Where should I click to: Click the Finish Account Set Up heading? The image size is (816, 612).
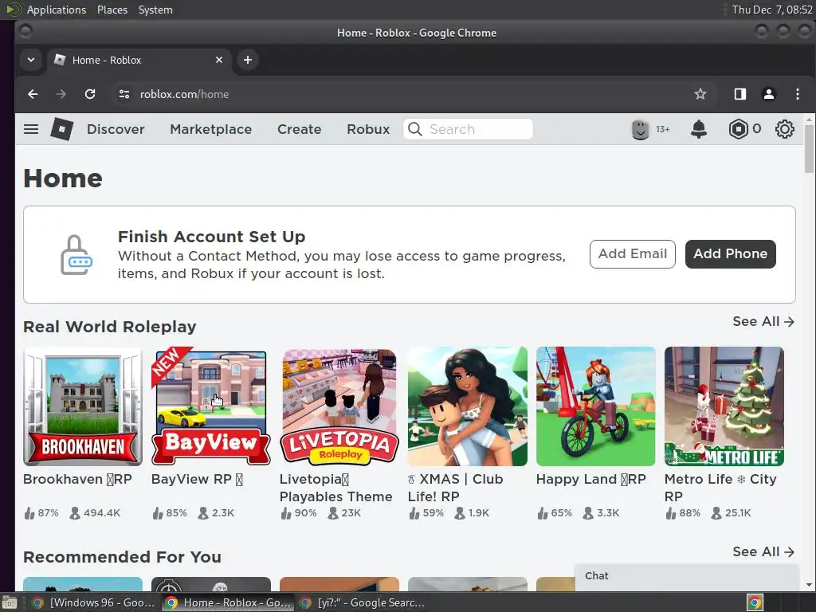click(x=211, y=237)
